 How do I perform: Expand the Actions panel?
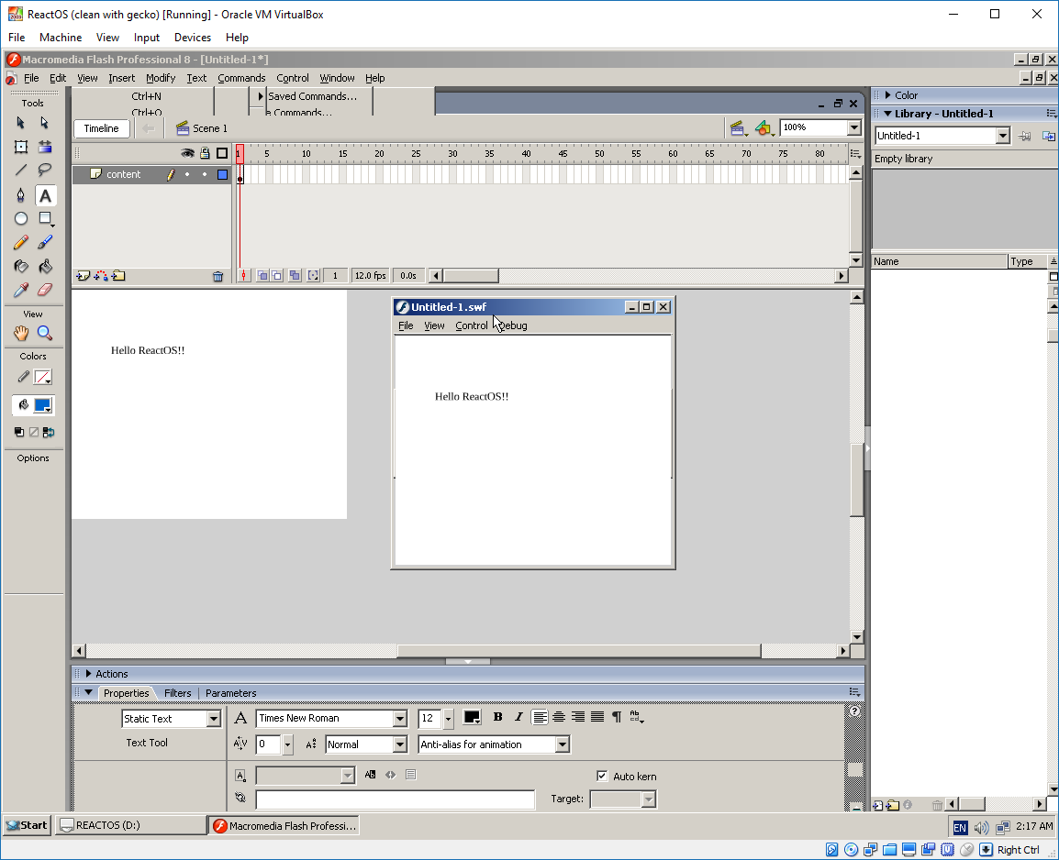(x=88, y=674)
